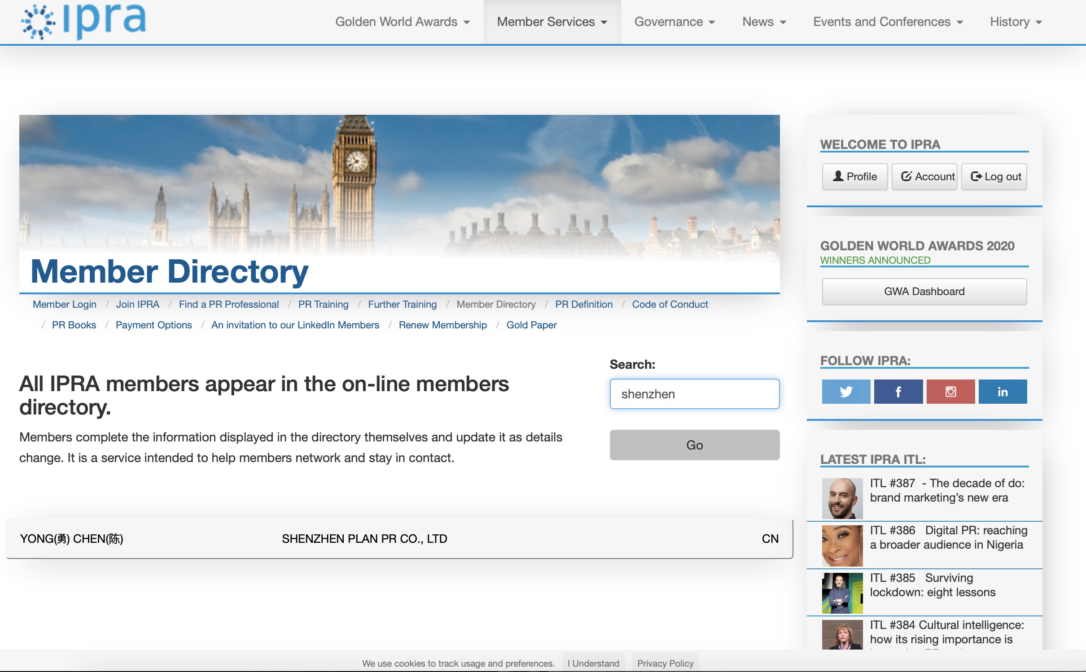Read ITL #384 Cultural intelligence article
This screenshot has width=1086, height=672.
tap(947, 632)
